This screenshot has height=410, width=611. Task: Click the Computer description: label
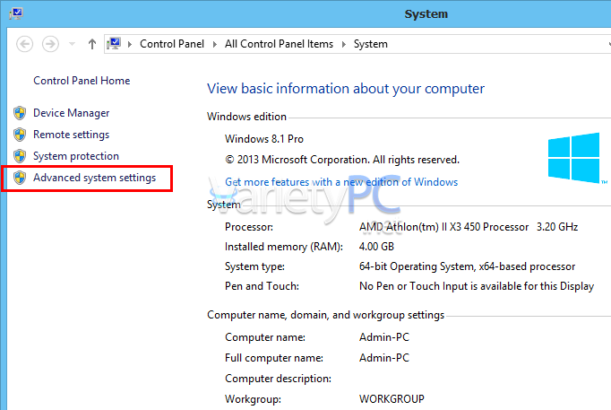point(279,379)
